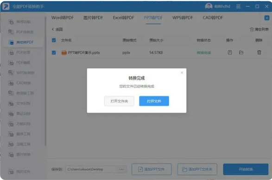272x180 pixels.
Task: Open the 票证识别 sidebar section
Action: coord(19,114)
